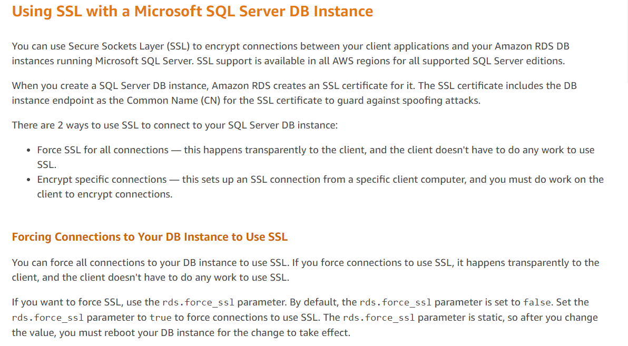
Task: Click the "Using SSL with a Microsoft SQL Server DB Instance" heading
Action: [192, 12]
